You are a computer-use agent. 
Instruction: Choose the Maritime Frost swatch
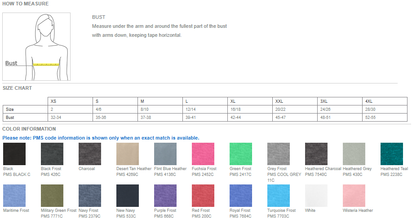point(14,195)
